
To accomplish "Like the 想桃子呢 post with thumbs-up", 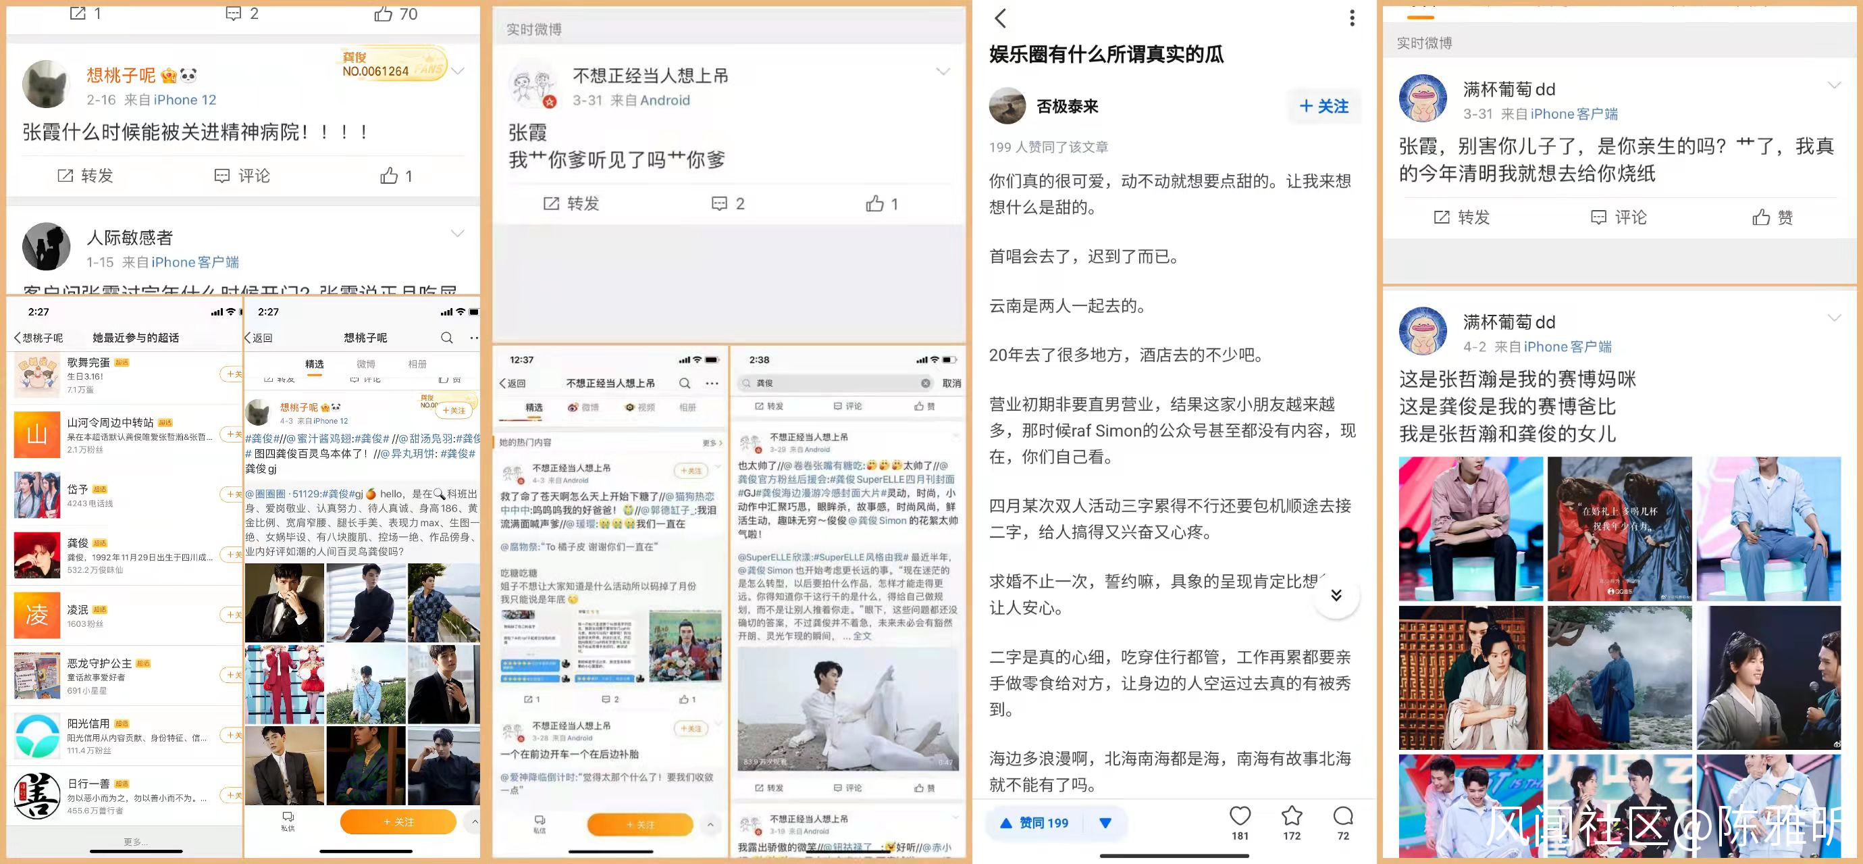I will coord(390,176).
